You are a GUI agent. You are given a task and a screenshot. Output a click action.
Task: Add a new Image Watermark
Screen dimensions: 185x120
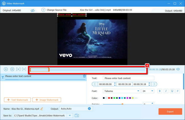(x=47, y=100)
